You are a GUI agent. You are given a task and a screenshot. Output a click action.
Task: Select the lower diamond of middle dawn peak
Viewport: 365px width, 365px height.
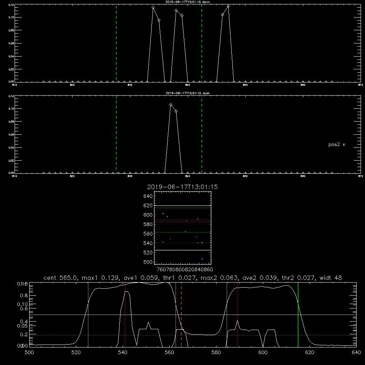(x=182, y=16)
